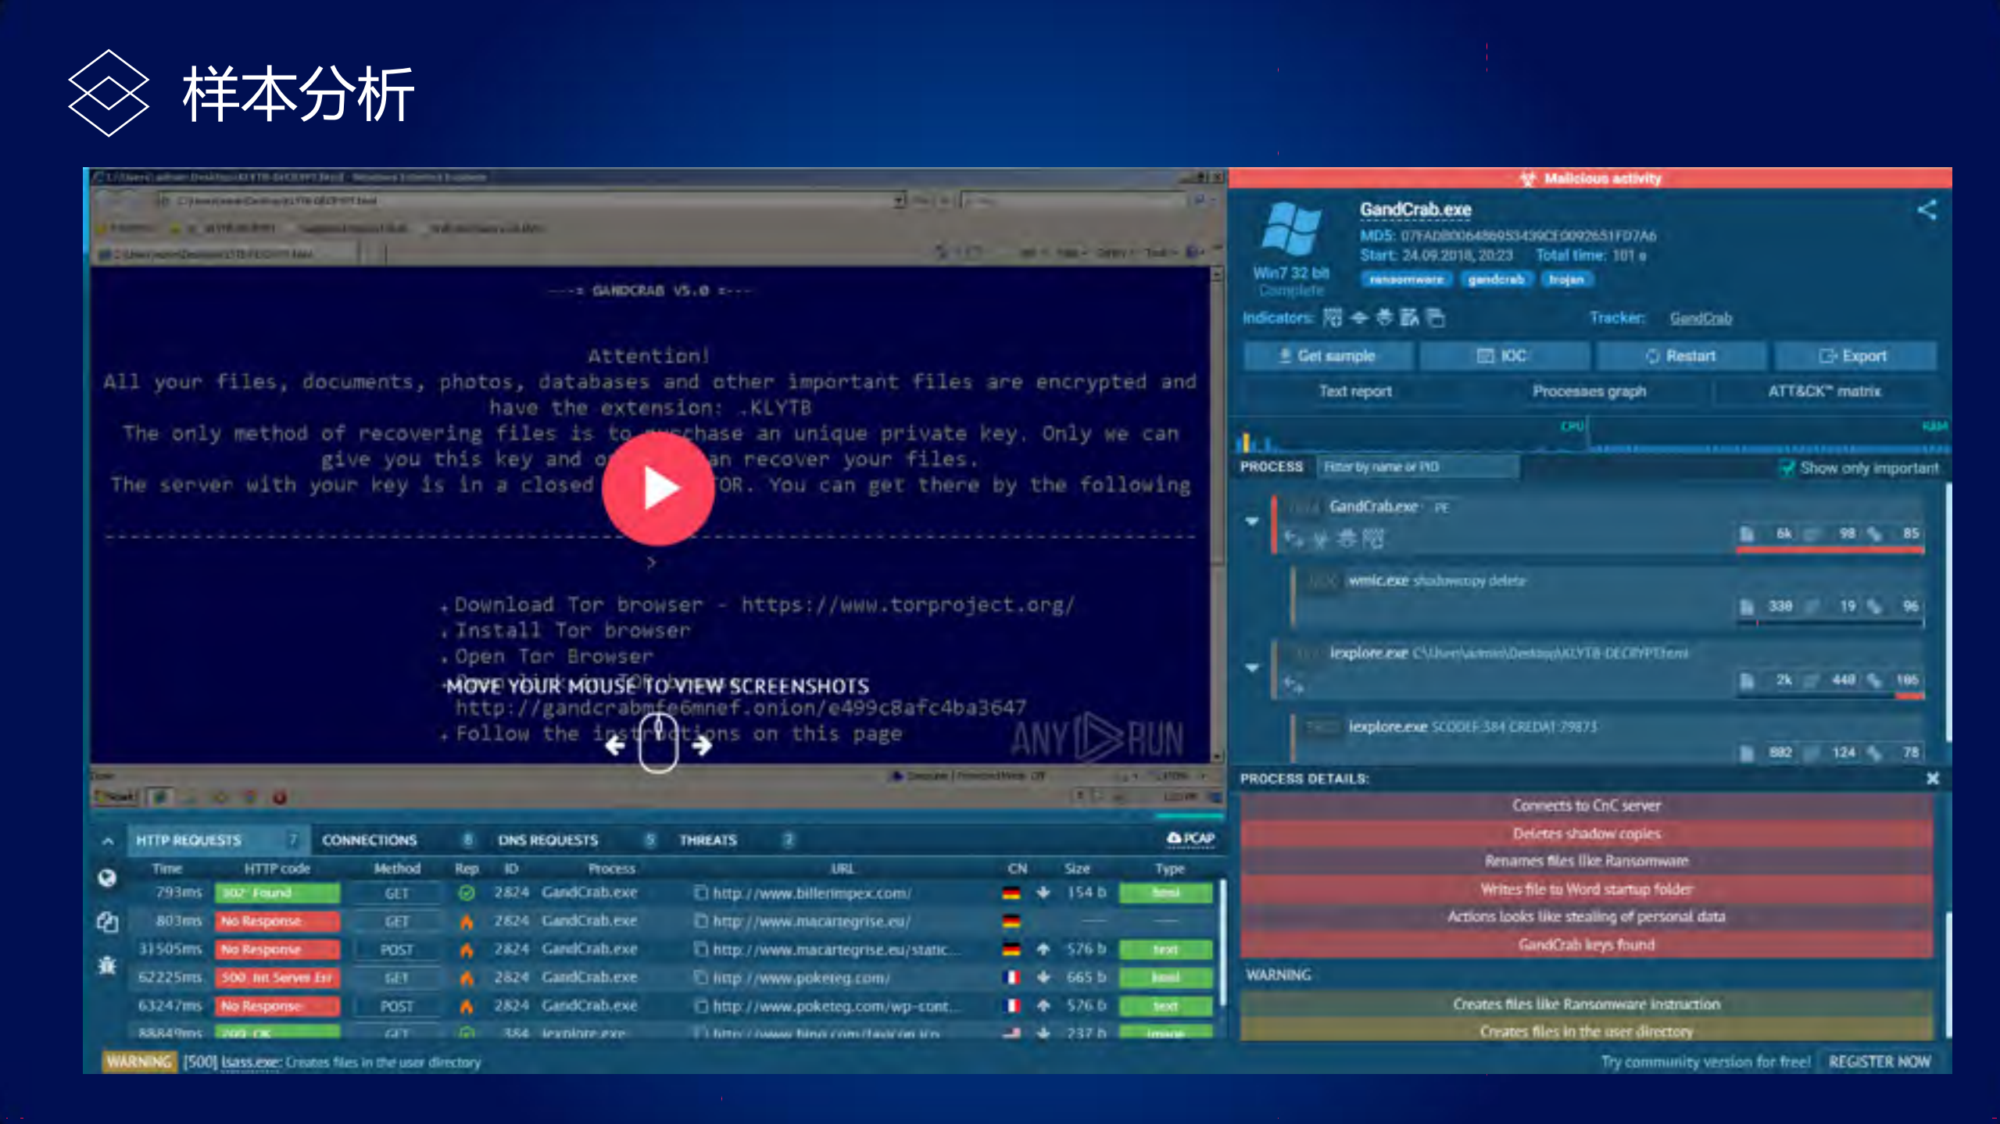Image resolution: width=2000 pixels, height=1124 pixels.
Task: Click the Windows Start button in VM
Action: 115,797
